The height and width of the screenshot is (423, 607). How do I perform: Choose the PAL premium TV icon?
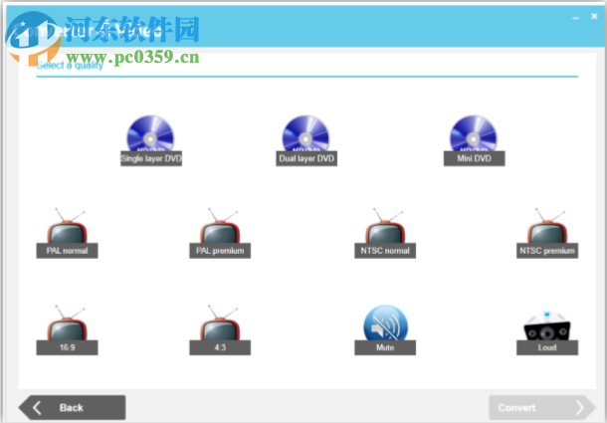(220, 226)
